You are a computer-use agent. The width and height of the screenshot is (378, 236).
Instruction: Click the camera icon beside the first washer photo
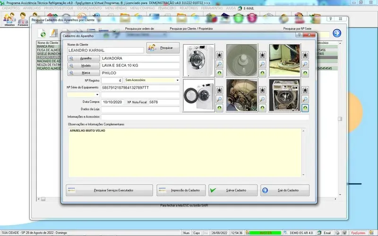pyautogui.click(x=220, y=55)
